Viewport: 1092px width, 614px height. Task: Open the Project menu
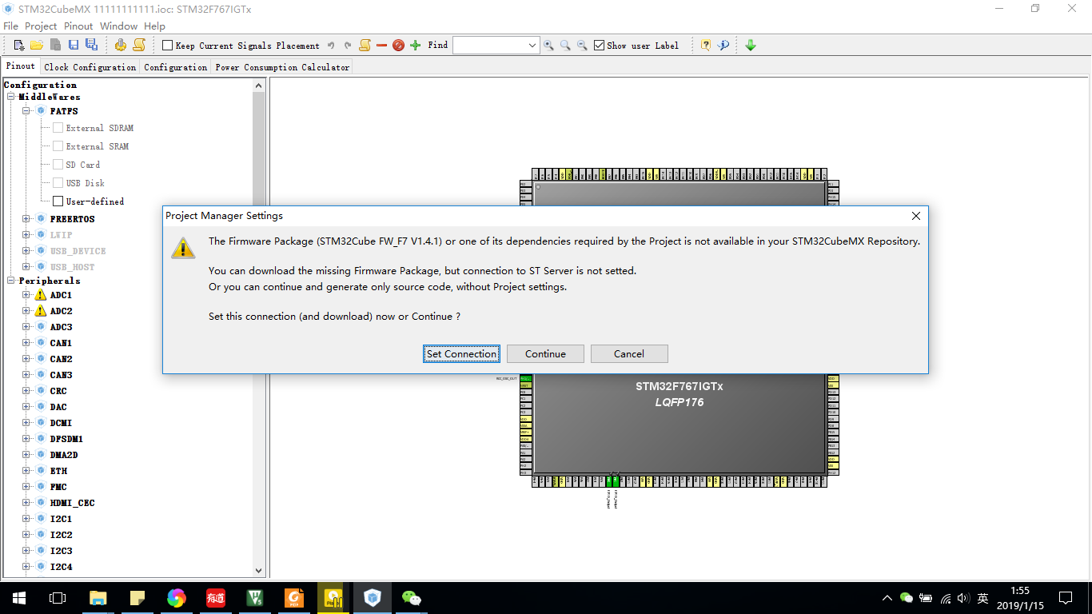click(41, 26)
